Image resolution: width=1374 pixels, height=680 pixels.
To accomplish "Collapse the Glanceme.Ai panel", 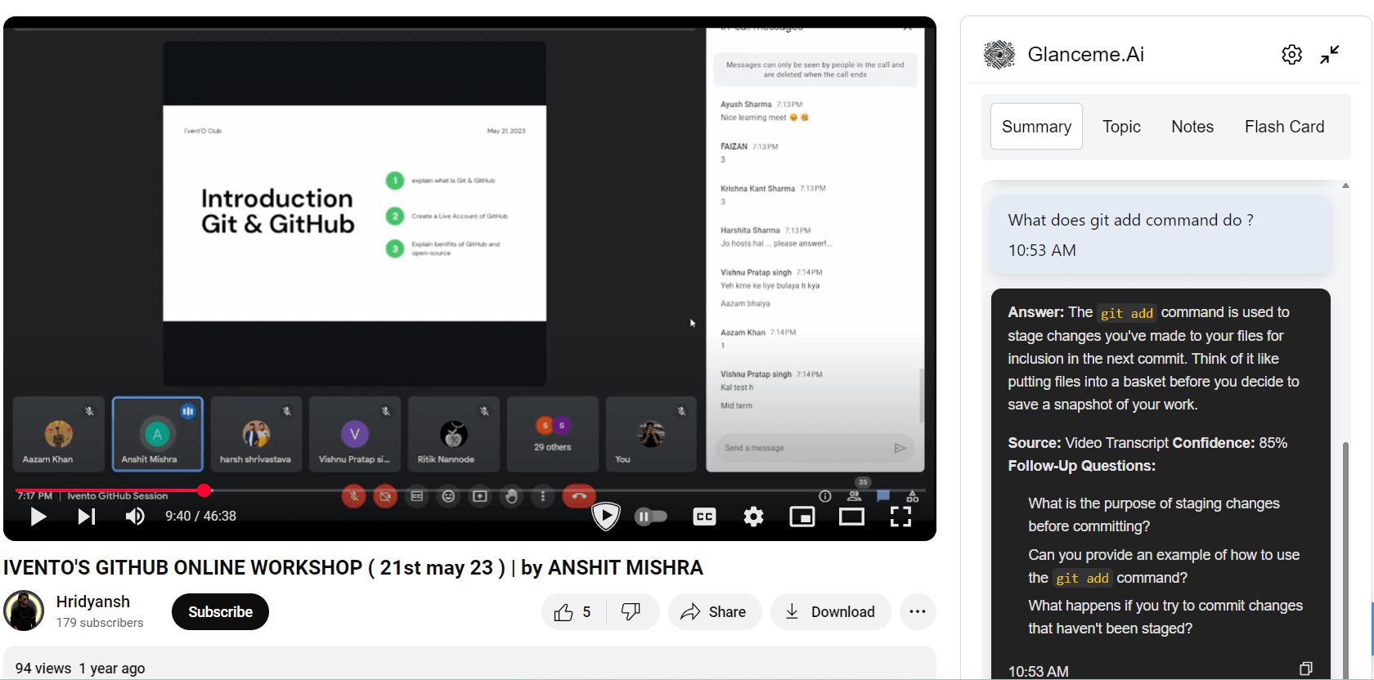I will coord(1330,55).
